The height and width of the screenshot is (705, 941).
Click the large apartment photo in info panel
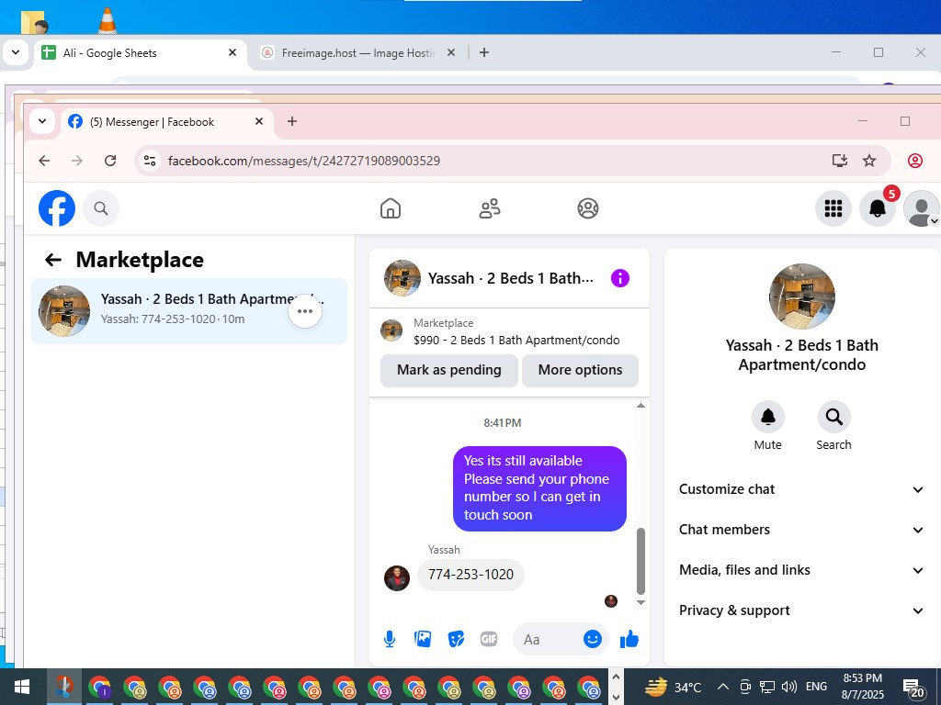pyautogui.click(x=801, y=297)
